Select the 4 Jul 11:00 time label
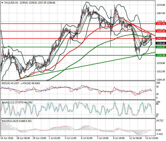The height and width of the screenshot is (141, 166). (x=71, y=138)
